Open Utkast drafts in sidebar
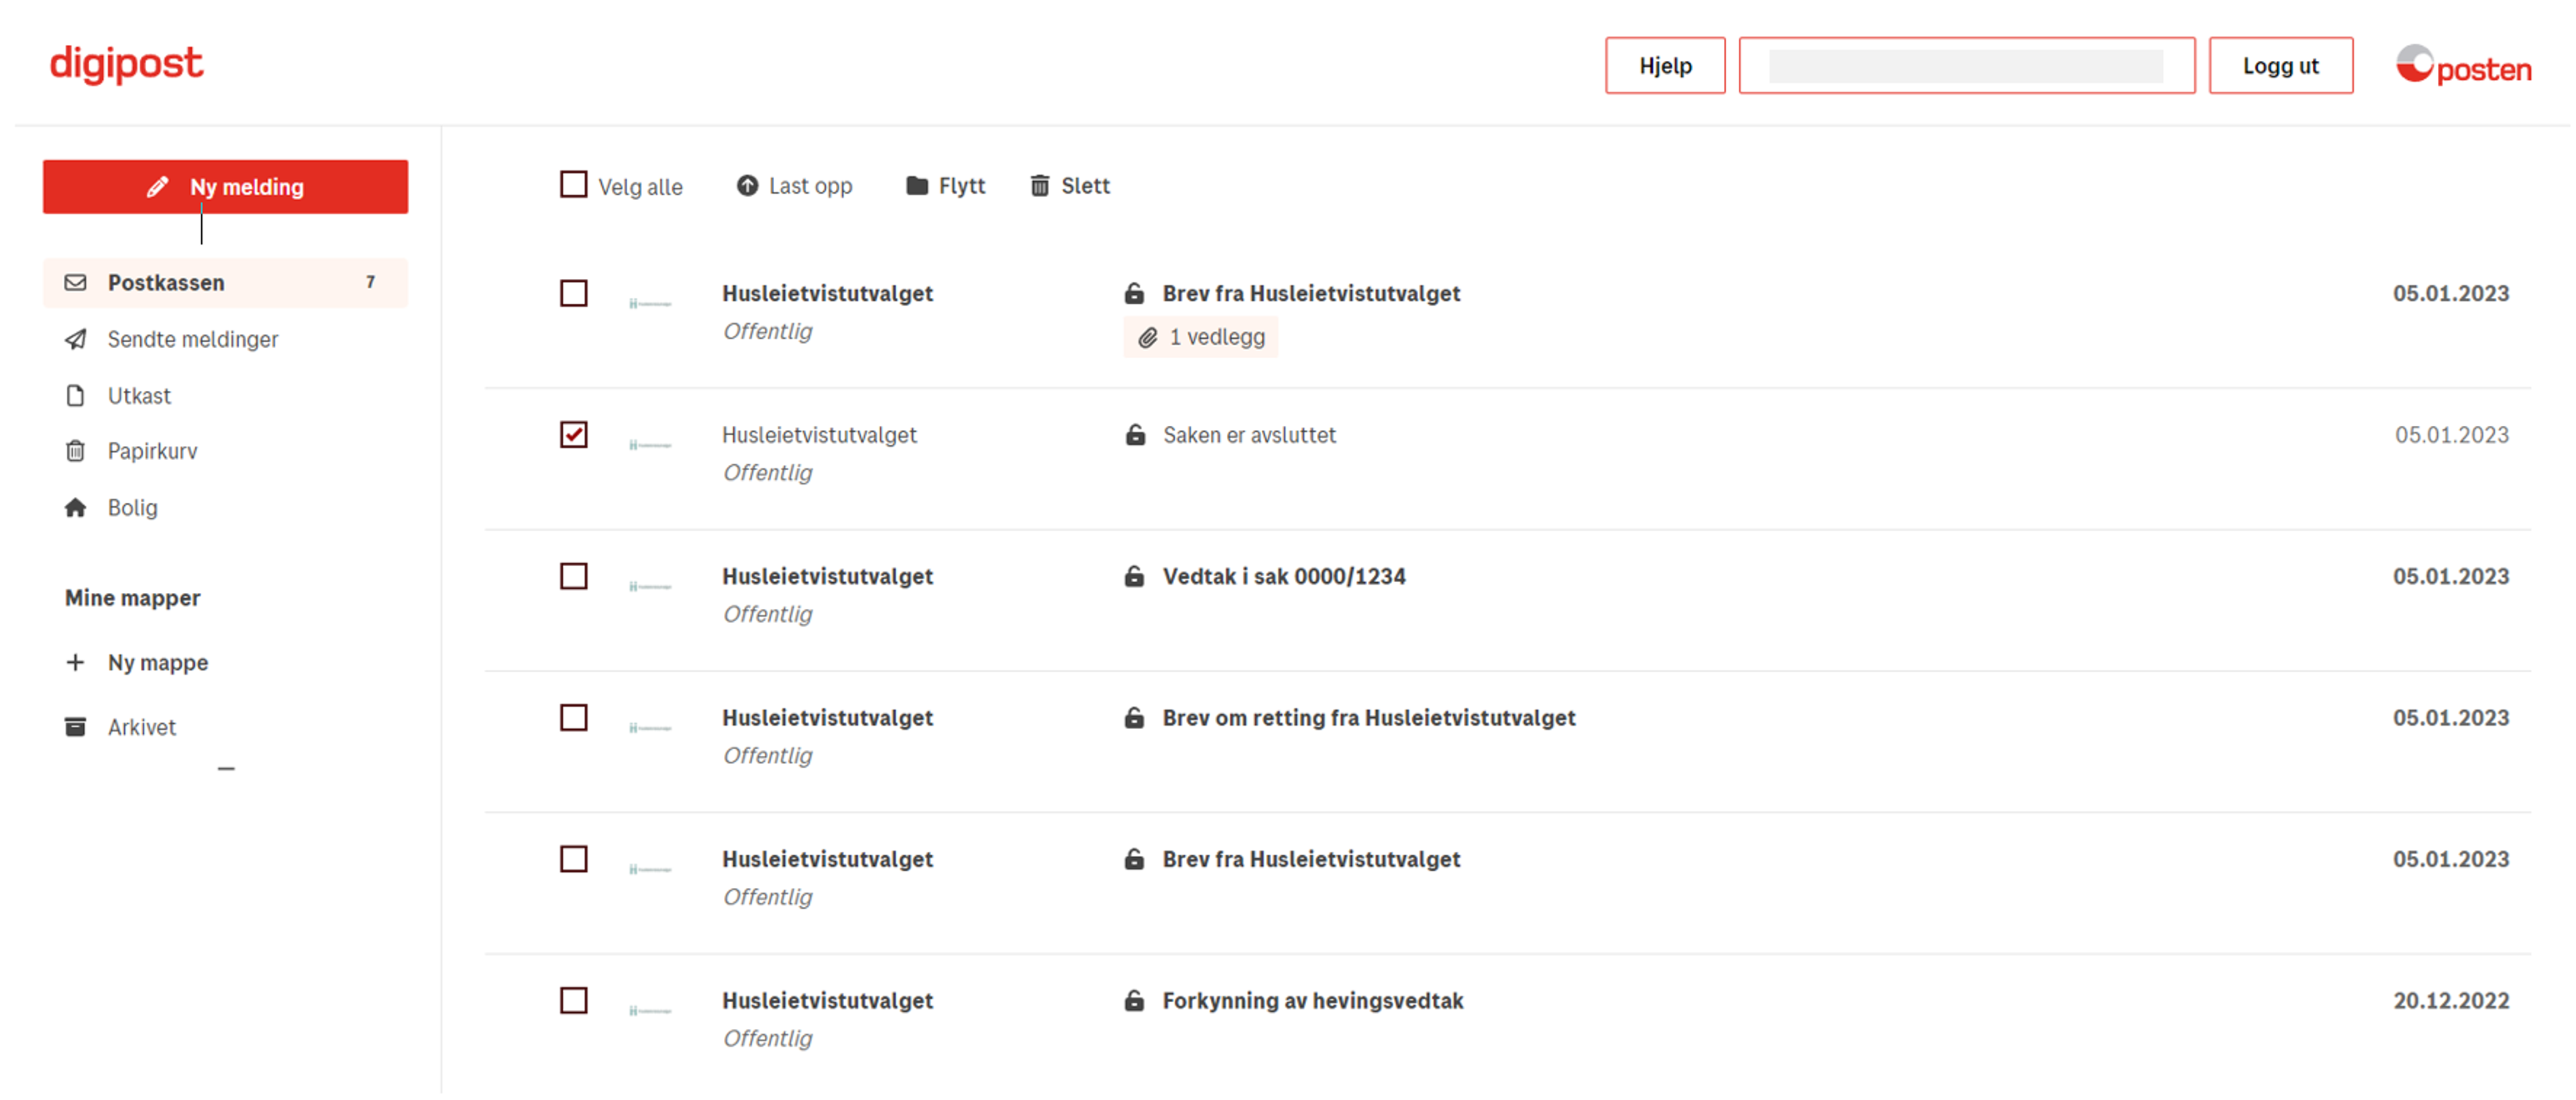 (x=139, y=395)
